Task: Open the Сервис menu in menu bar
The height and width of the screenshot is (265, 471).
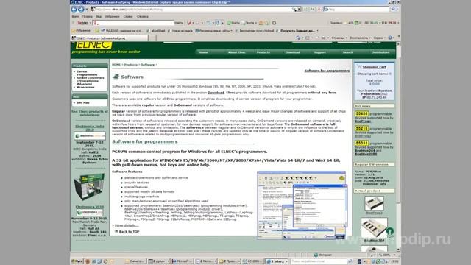Action: tap(127, 16)
